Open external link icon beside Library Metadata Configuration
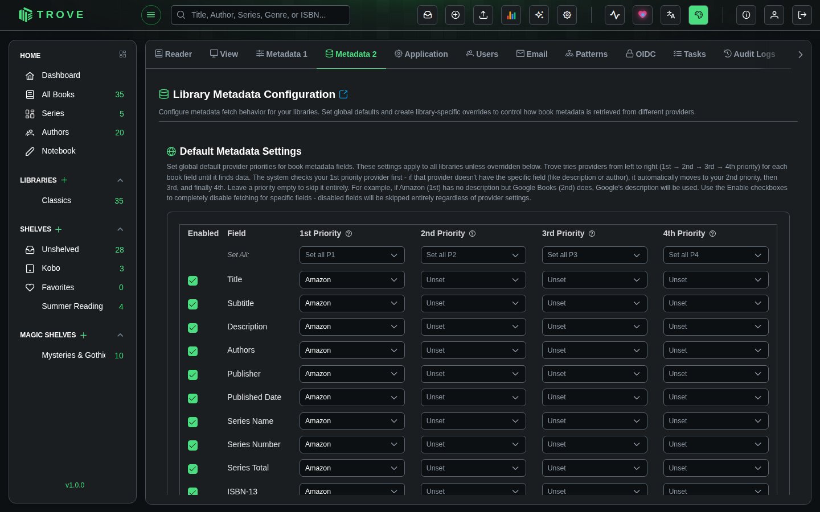 [x=343, y=94]
